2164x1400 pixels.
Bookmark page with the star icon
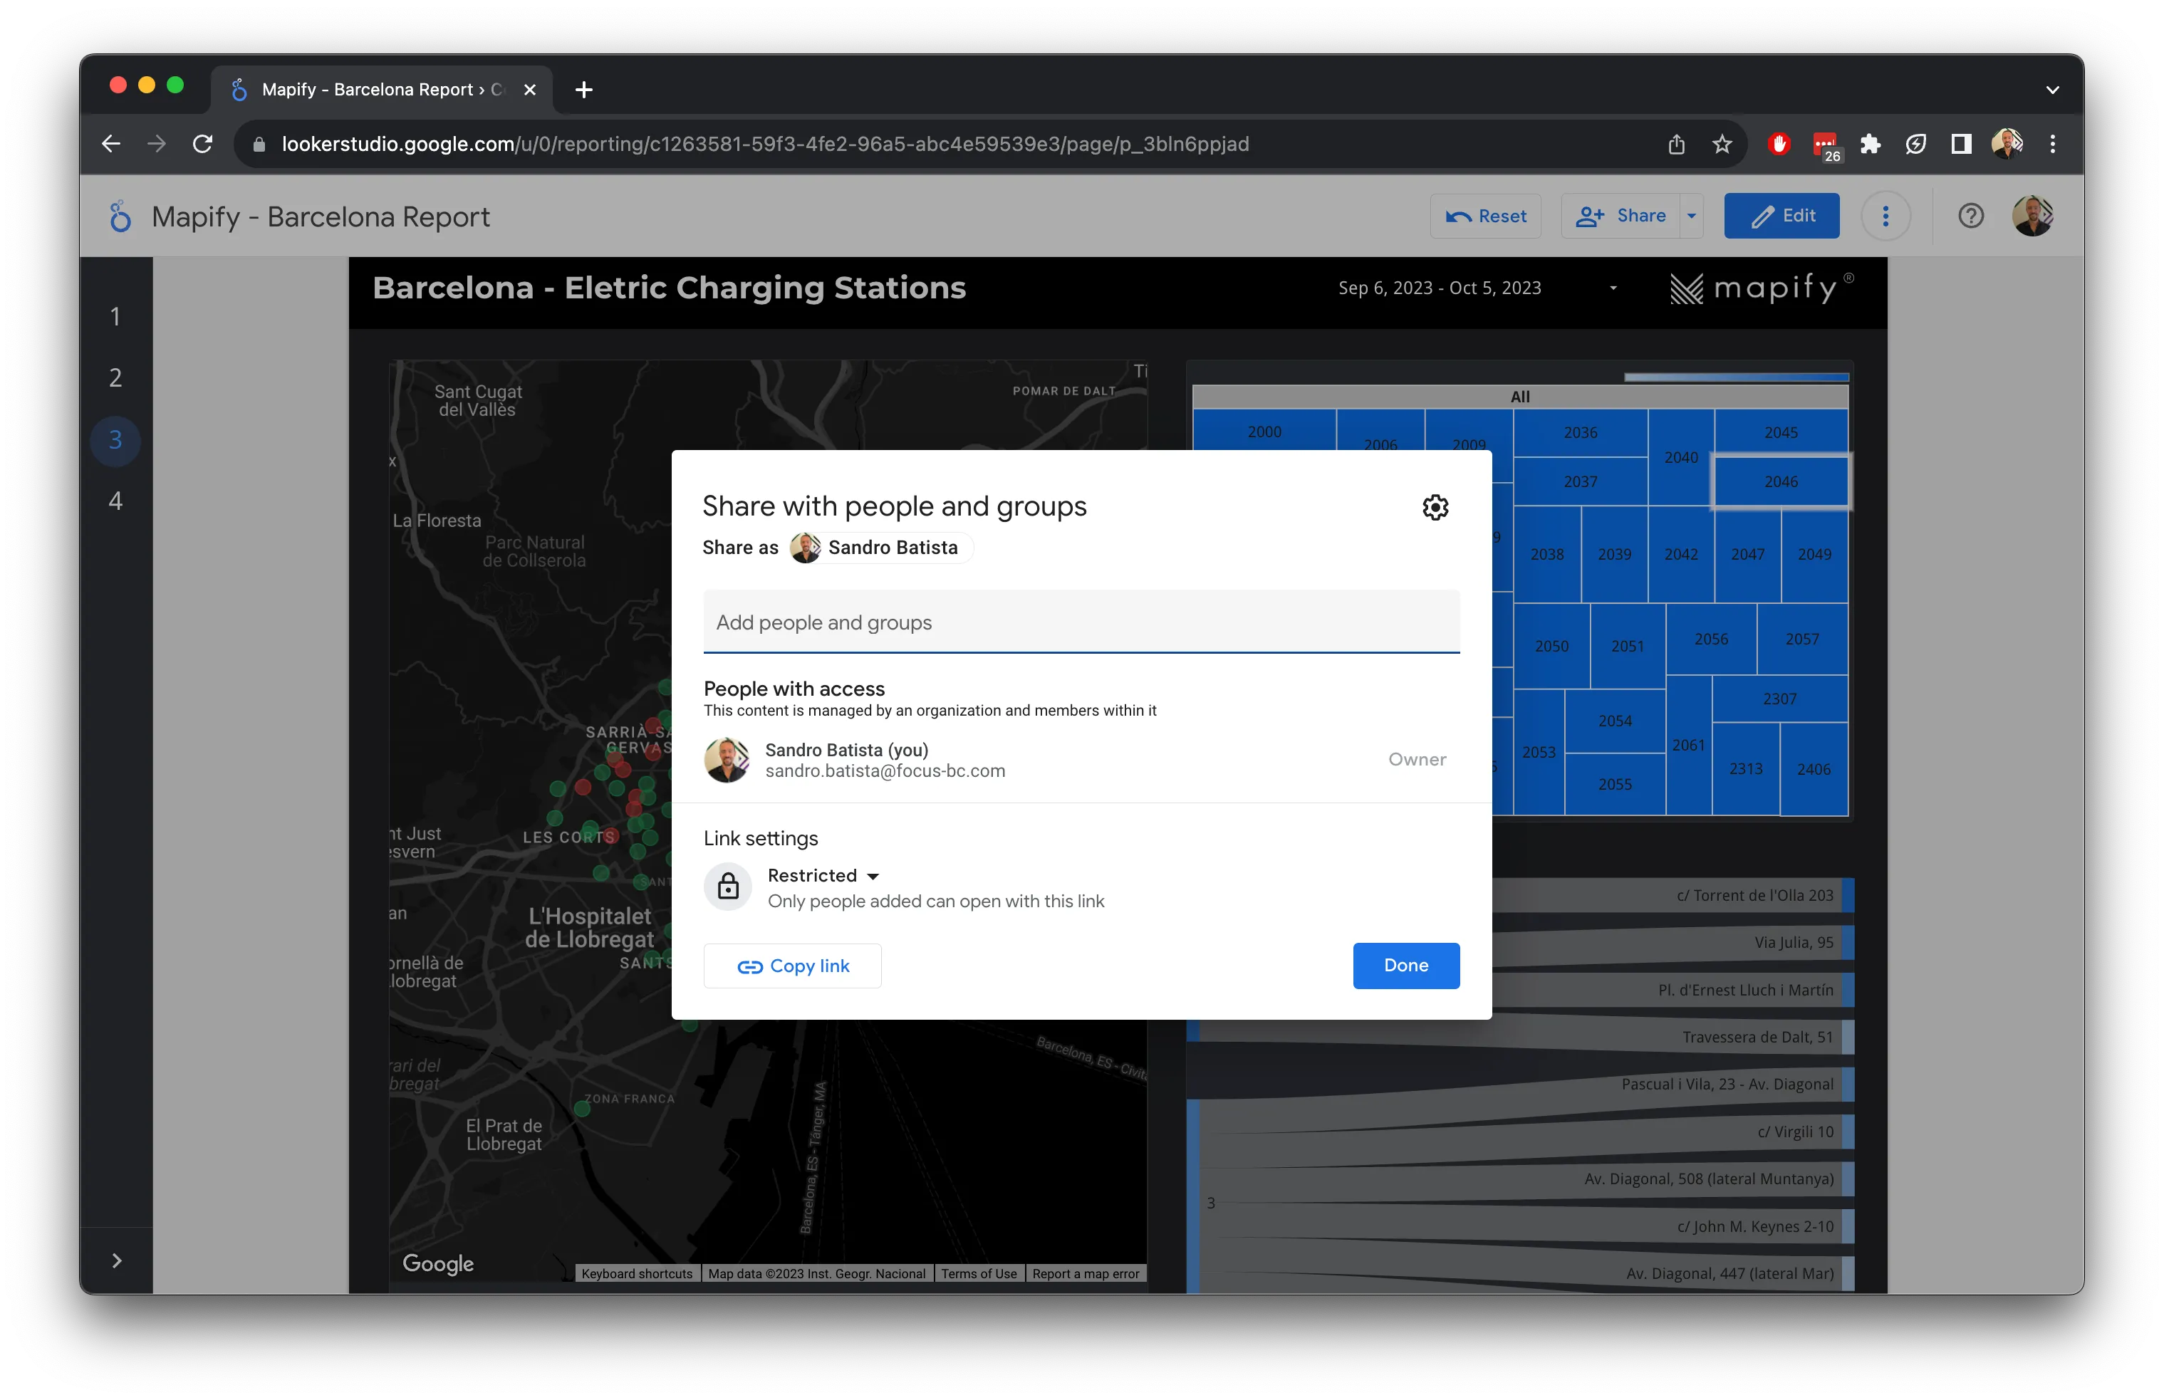pos(1721,144)
